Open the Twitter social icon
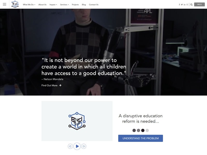The width and height of the screenshot is (207, 155). tap(182, 5)
